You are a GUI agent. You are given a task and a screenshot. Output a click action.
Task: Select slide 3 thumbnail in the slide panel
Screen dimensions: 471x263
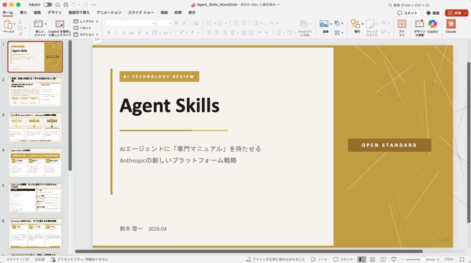click(35, 127)
